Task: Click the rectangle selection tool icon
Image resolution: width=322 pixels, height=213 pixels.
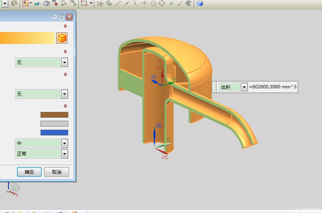Action: pyautogui.click(x=84, y=3)
